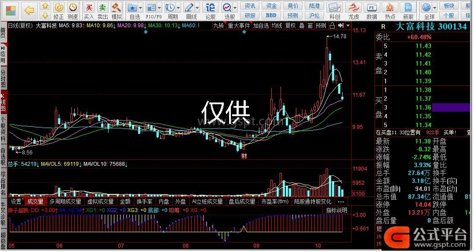Go back with the yellow left arrow
The image size is (474, 252).
29,11
